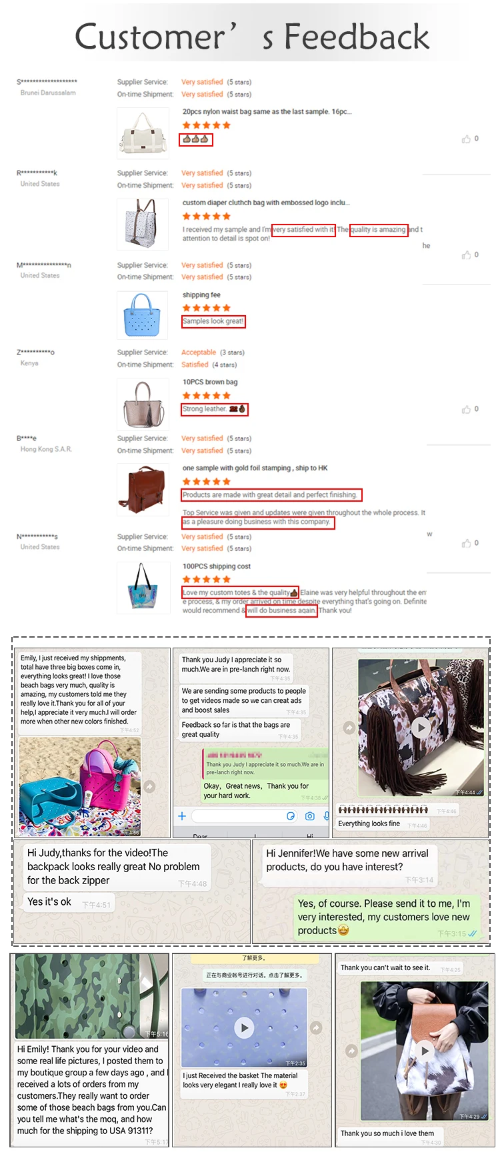This screenshot has width=500, height=1162.
Task: Click plus icon in chat input bar
Action: coord(182,816)
